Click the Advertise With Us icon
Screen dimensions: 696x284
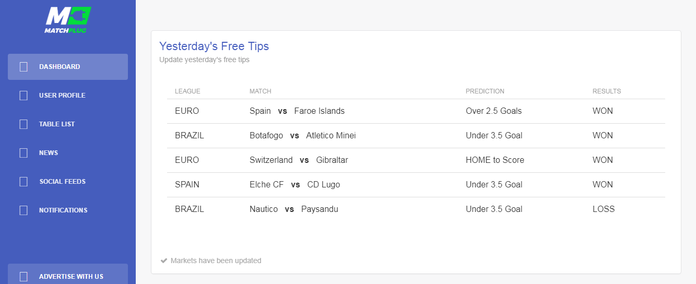[23, 277]
